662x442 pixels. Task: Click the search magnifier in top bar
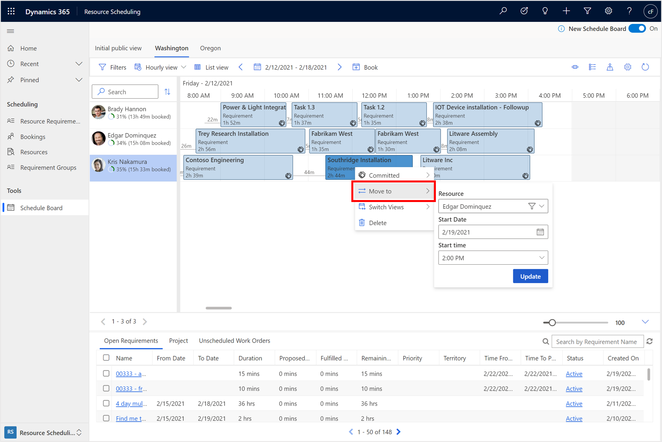point(503,11)
